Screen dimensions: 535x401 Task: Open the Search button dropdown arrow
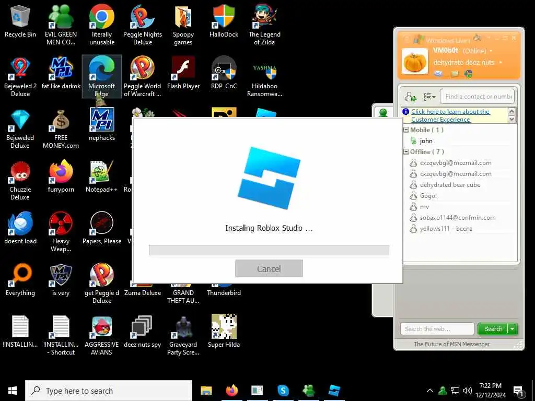click(513, 329)
